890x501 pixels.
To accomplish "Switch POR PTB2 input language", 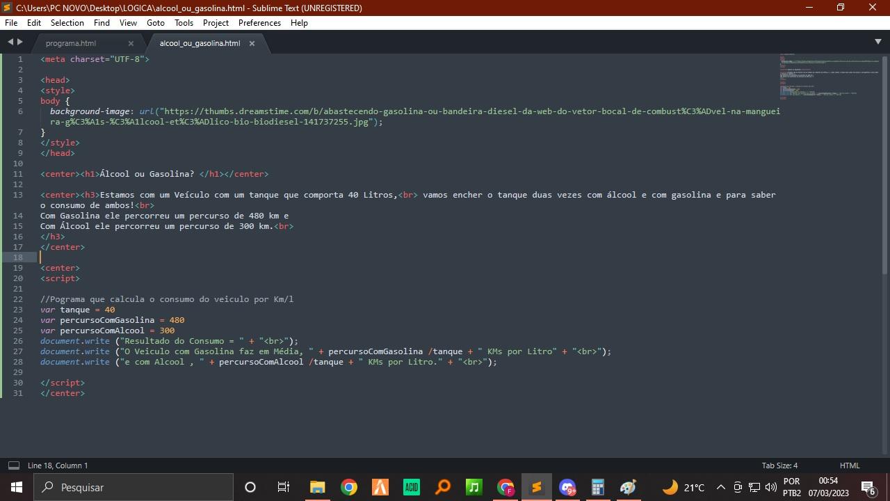I will pos(792,487).
